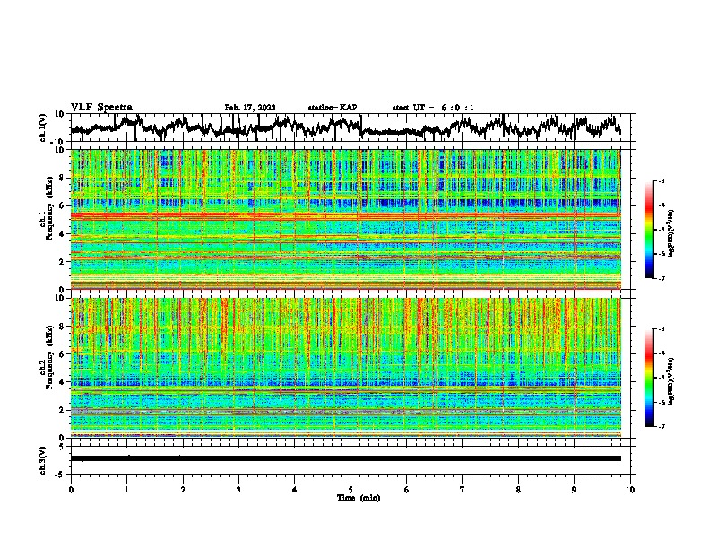Click the "ch.1(V)" axis label
The image size is (710, 549).
pyautogui.click(x=42, y=127)
